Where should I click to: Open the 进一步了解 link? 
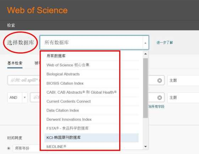[164, 43]
